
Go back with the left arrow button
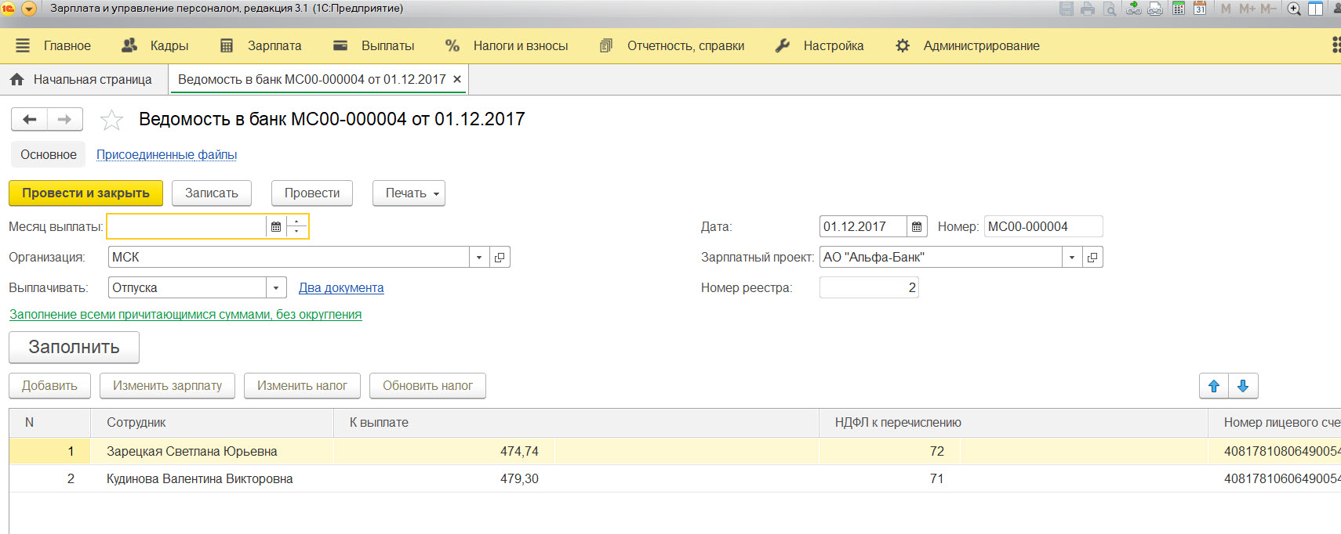coord(30,120)
